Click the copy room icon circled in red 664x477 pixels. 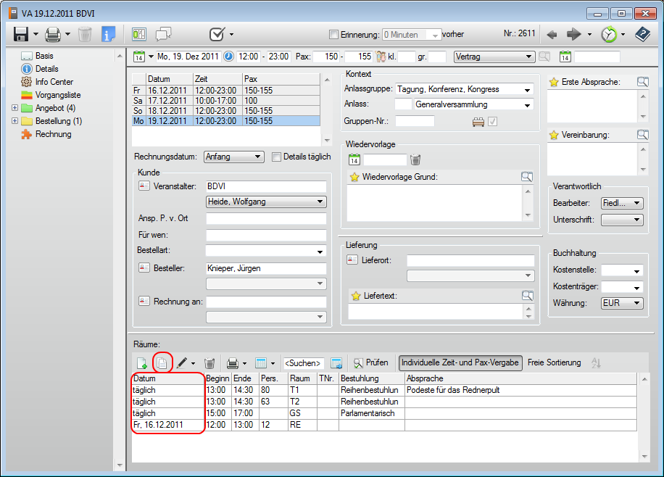(163, 362)
